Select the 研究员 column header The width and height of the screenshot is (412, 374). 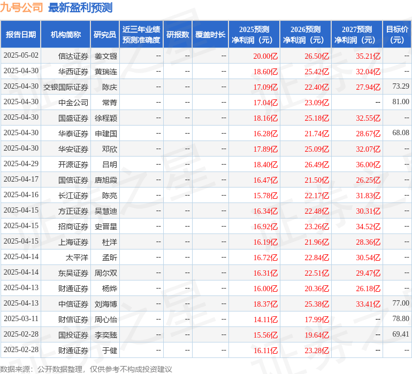(x=105, y=35)
